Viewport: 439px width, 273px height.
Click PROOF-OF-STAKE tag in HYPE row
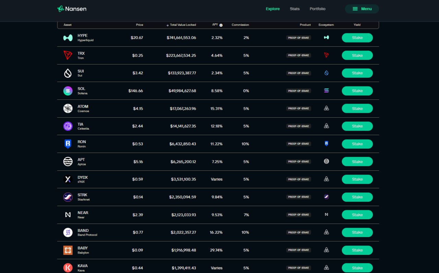(299, 38)
